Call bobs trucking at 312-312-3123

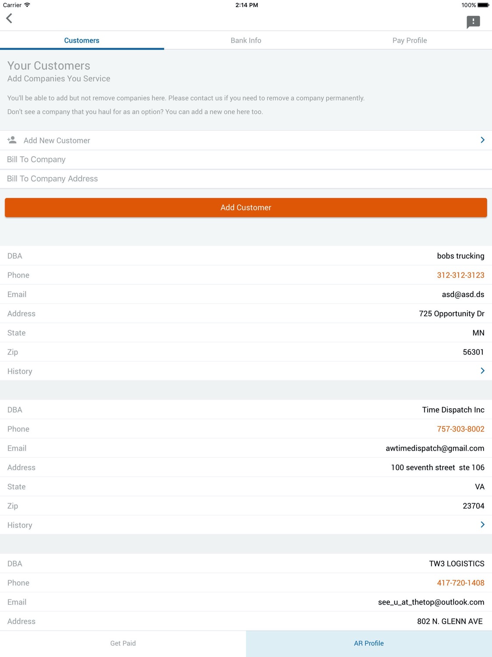coord(460,275)
